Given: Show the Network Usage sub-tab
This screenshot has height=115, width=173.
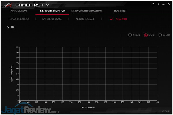Looking at the screenshot, I should coord(85,19).
